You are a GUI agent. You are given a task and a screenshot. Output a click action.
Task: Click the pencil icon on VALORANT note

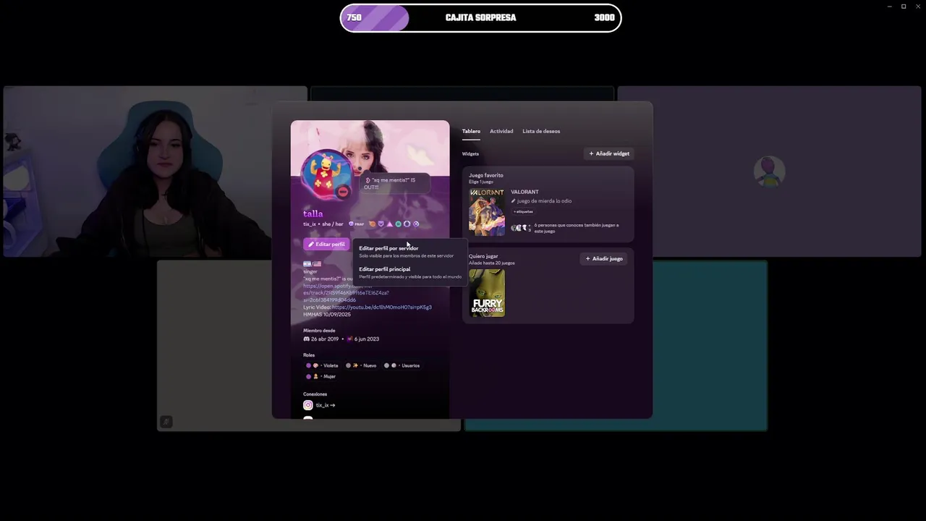[514, 201]
